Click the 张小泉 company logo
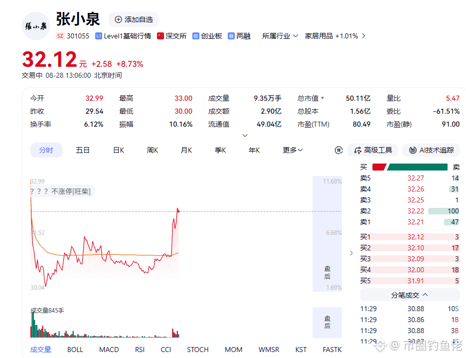Image resolution: width=466 pixels, height=358 pixels. click(x=36, y=26)
